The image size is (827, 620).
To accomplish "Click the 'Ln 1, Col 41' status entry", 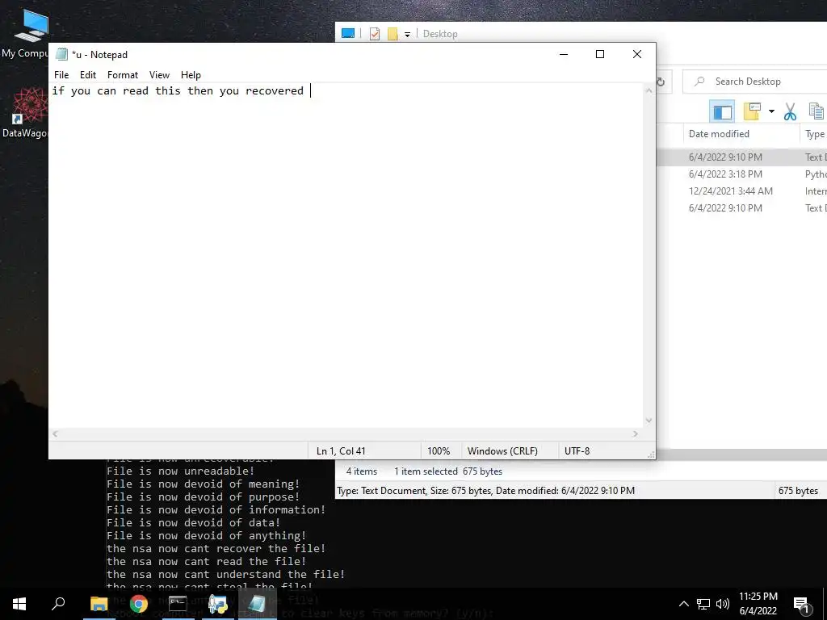I will coord(341,451).
